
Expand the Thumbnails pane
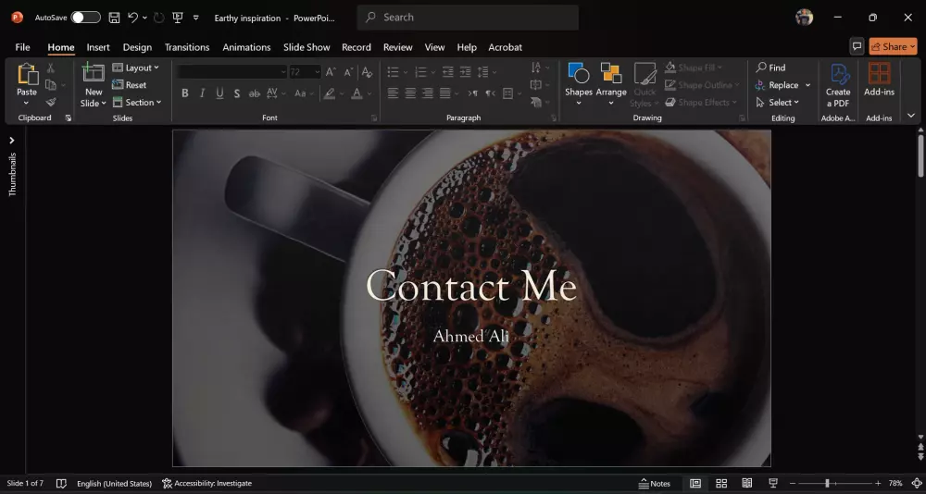coord(12,141)
